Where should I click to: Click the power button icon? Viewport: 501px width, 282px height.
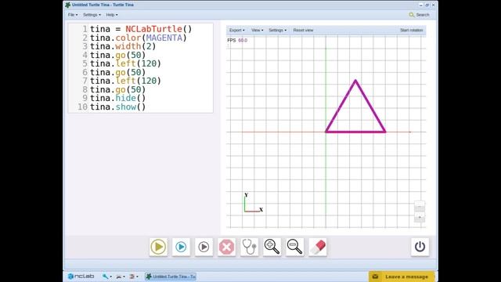click(420, 247)
